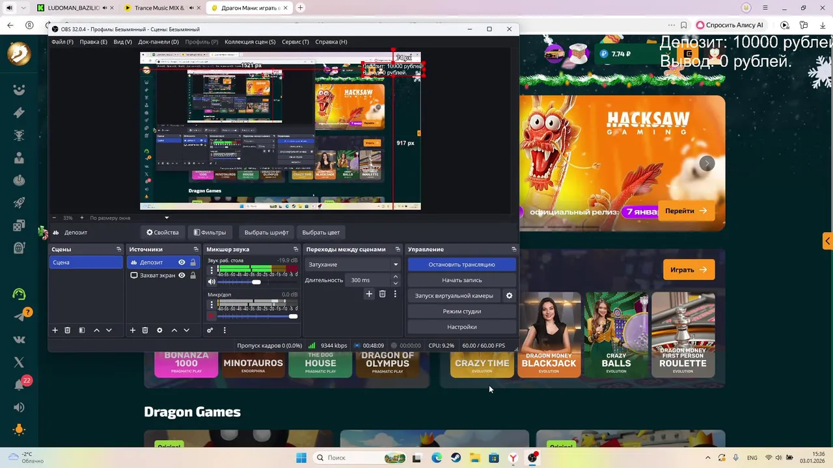Move the selected source down
The width and height of the screenshot is (833, 468).
(186, 330)
